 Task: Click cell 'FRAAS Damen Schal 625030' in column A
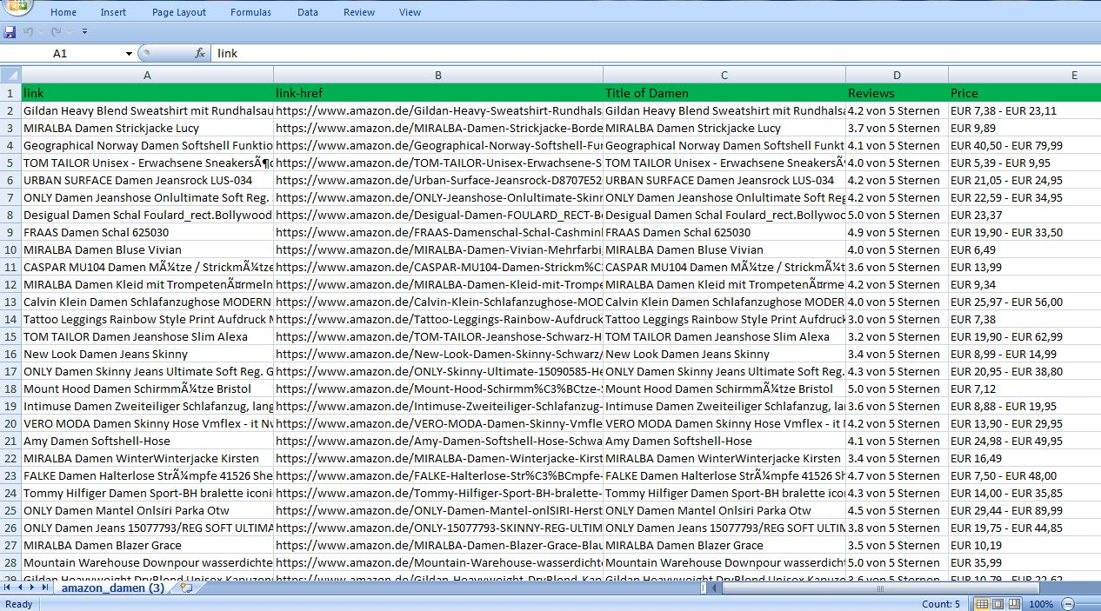147,232
